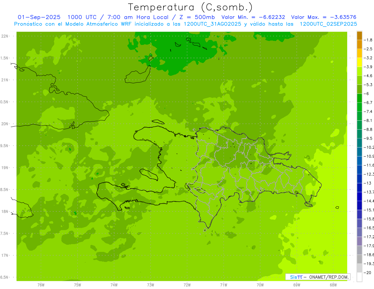Pick the white swatch below -20

tap(359, 277)
